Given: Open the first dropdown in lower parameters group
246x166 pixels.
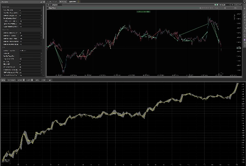Looking at the screenshot, I should (x=30, y=50).
